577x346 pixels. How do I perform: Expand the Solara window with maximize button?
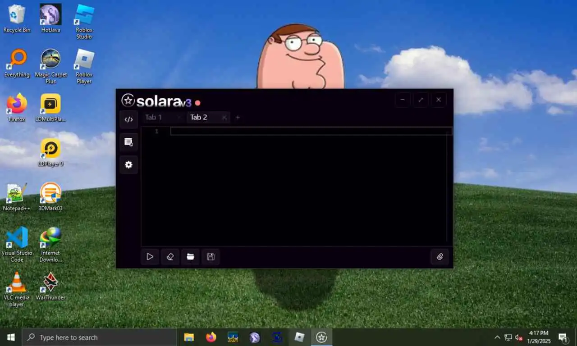pyautogui.click(x=421, y=100)
